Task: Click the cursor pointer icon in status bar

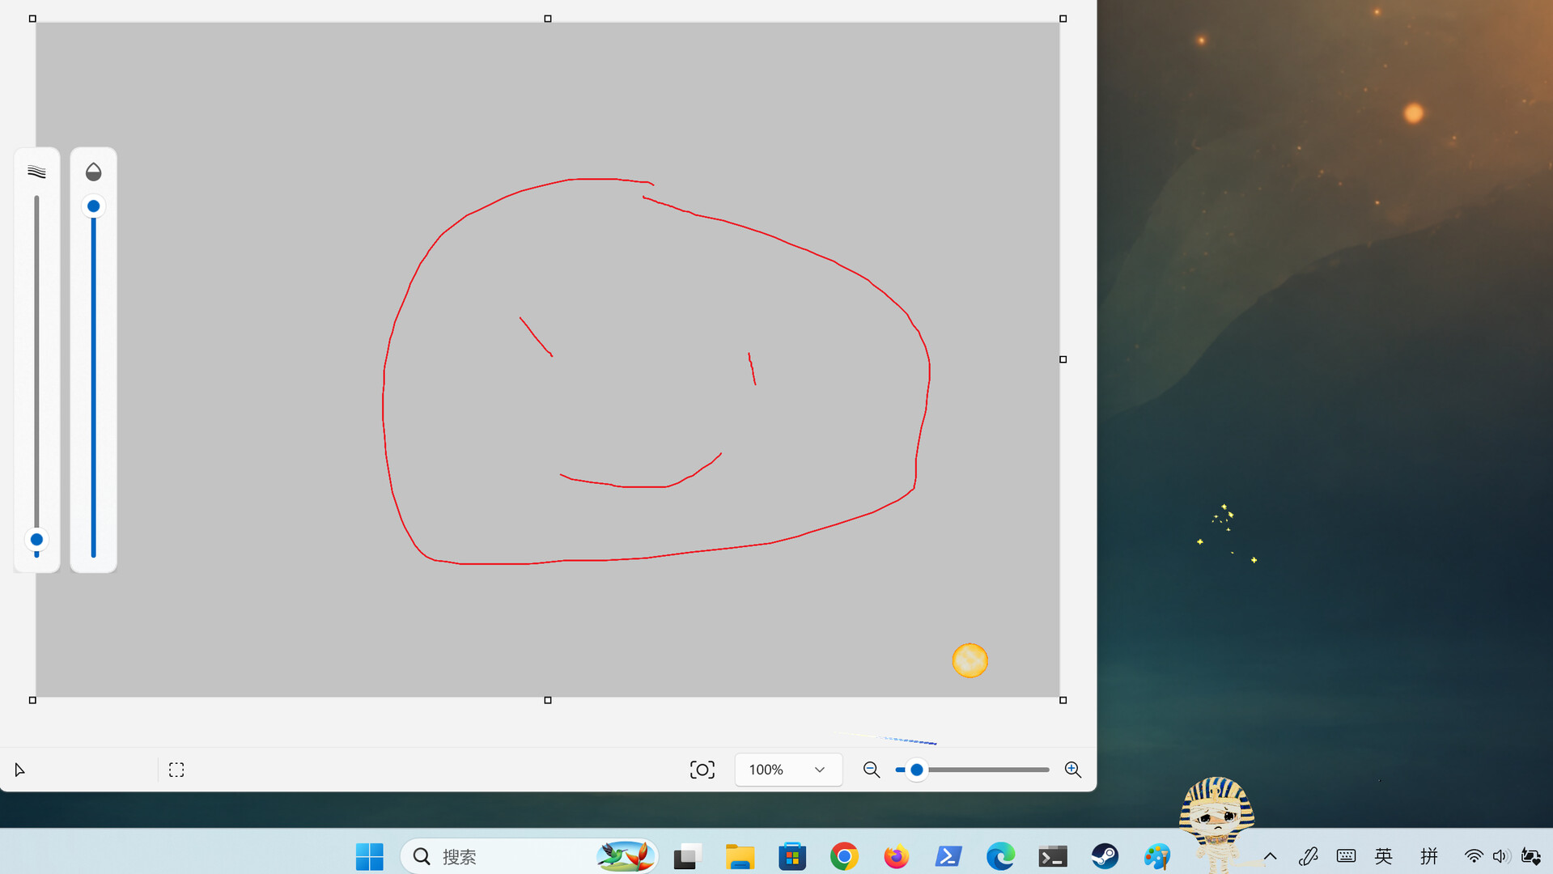Action: 19,770
